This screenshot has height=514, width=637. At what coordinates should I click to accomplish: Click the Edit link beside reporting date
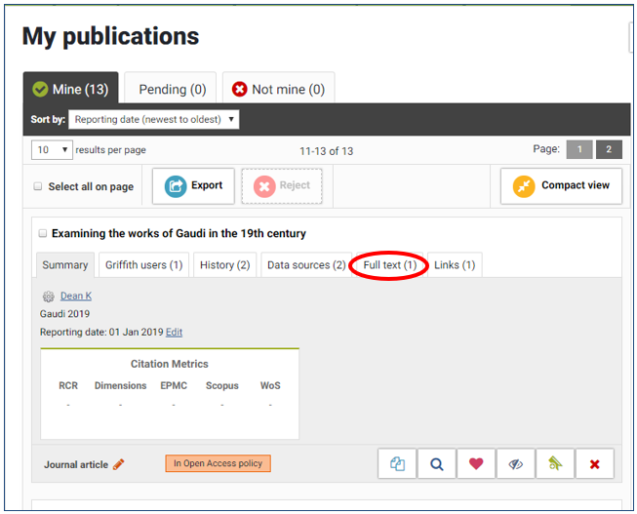tap(174, 333)
